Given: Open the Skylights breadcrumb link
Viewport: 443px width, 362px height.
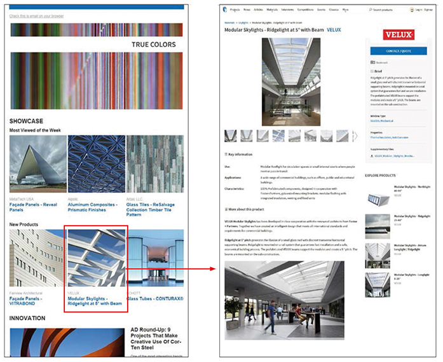Looking at the screenshot, I should (243, 23).
